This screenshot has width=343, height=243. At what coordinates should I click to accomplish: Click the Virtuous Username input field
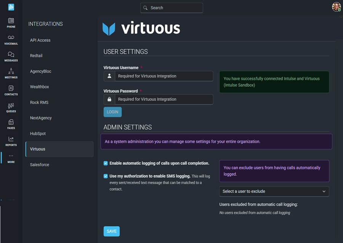point(164,76)
